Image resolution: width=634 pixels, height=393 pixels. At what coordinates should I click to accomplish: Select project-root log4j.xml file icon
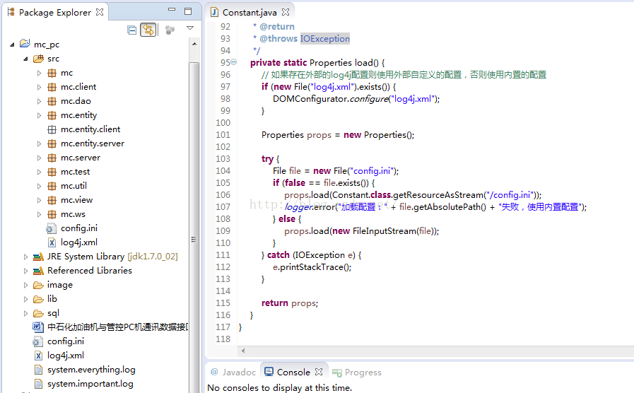point(38,356)
